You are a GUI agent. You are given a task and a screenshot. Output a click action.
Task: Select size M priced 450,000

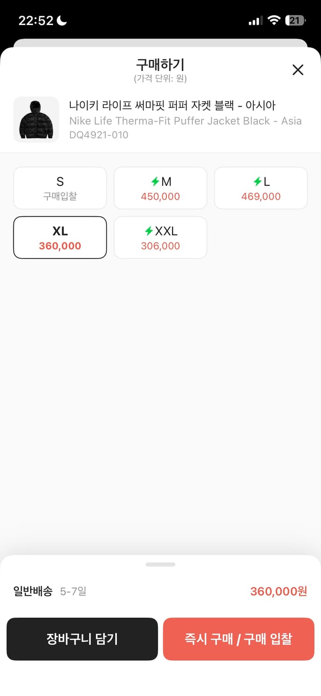point(160,188)
